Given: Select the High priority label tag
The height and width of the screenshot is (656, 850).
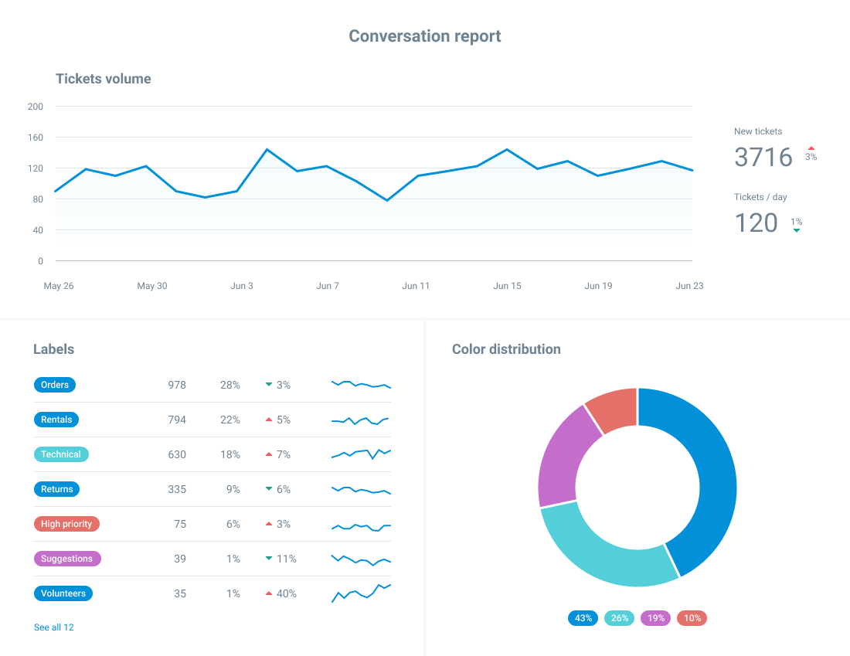Looking at the screenshot, I should point(66,524).
